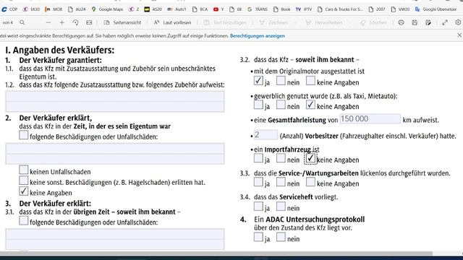Open the AU24 bookmark

pyautogui.click(x=77, y=9)
